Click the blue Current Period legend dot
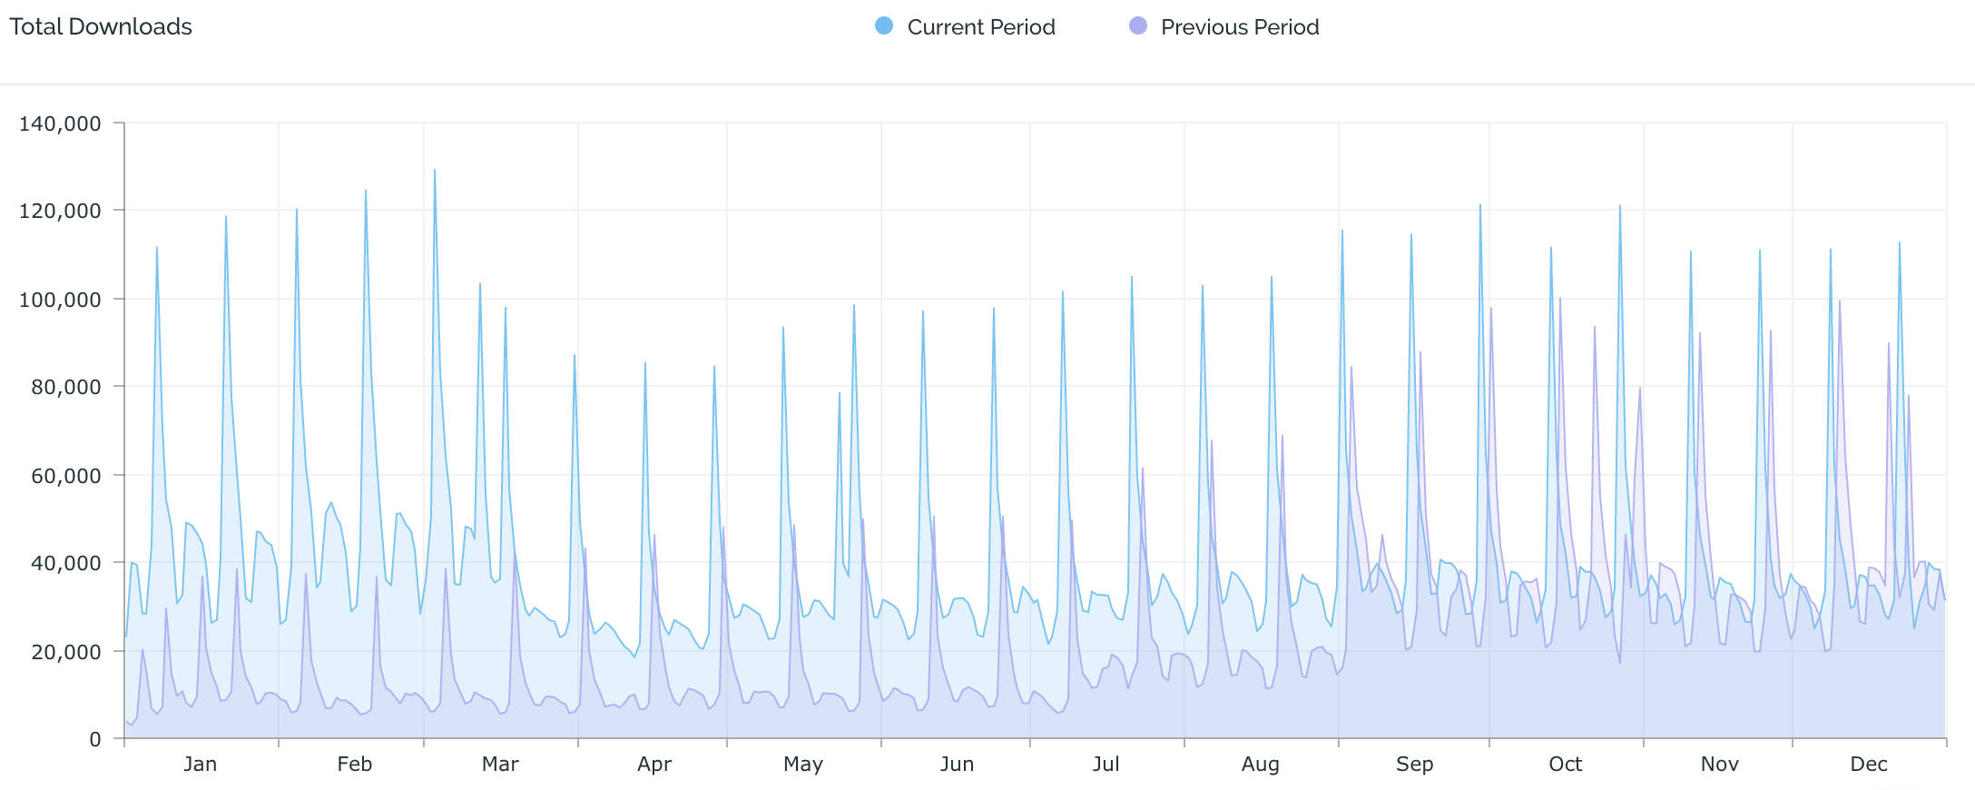 click(884, 26)
